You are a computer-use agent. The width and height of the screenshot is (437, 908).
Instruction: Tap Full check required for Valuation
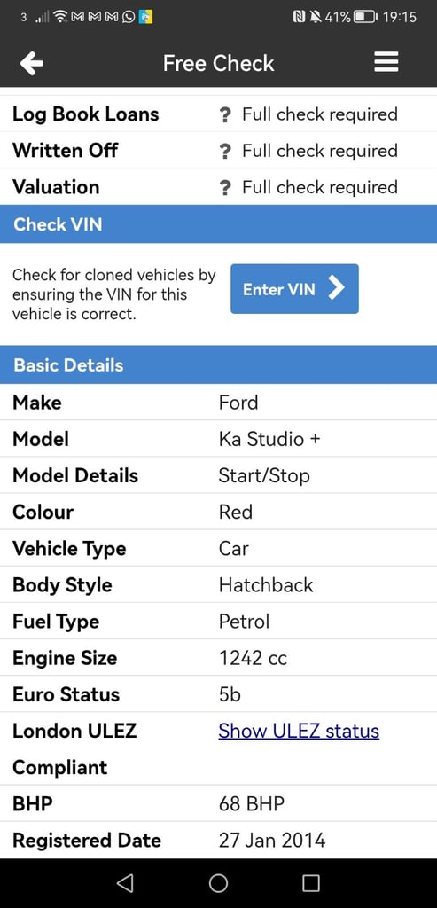(x=319, y=188)
